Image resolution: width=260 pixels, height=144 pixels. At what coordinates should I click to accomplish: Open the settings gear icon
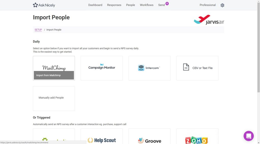[x=222, y=5]
